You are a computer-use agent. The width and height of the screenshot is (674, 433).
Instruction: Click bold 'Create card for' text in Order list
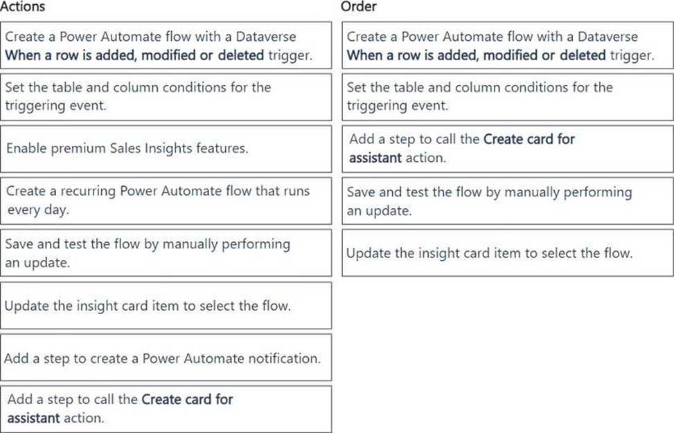(x=529, y=139)
